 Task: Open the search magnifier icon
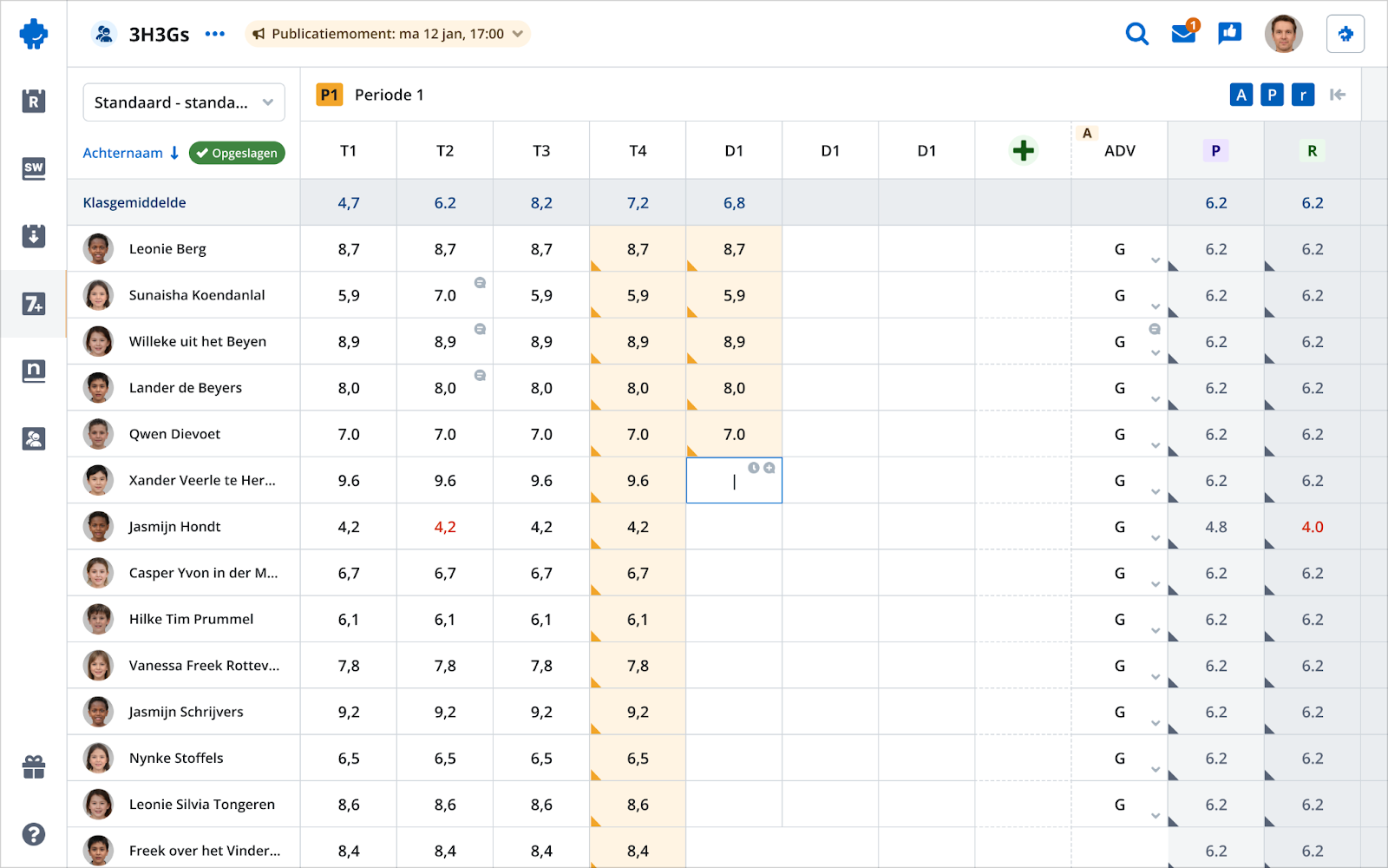pos(1136,34)
